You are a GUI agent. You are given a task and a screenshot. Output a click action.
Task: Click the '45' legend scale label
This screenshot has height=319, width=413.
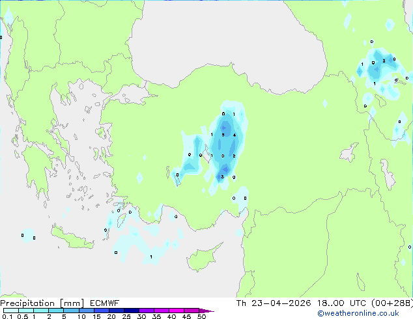pyautogui.click(x=186, y=316)
